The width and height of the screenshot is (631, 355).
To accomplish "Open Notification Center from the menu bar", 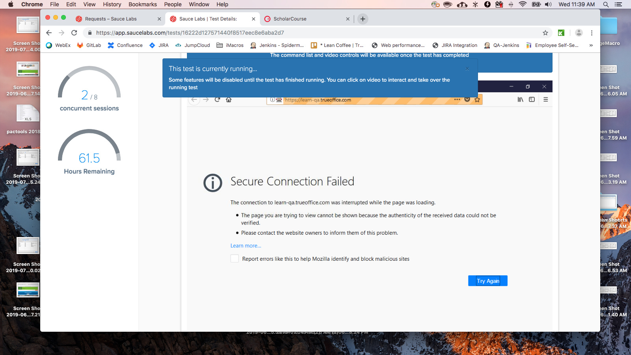I will pyautogui.click(x=618, y=4).
